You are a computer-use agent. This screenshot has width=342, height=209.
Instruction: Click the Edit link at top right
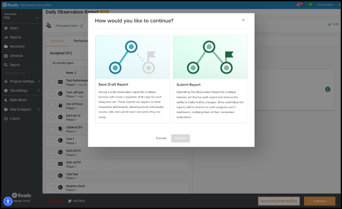[x=334, y=24]
